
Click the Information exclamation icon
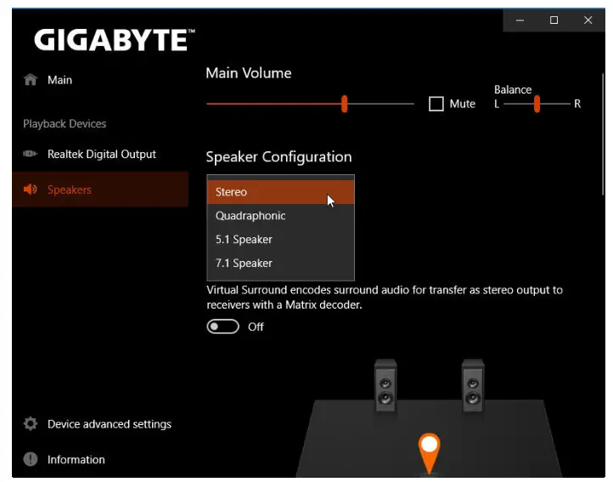(x=31, y=459)
